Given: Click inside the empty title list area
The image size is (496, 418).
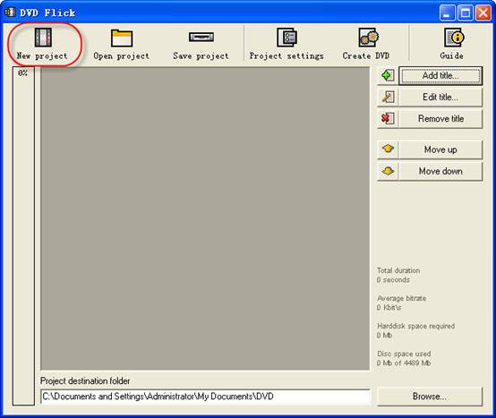Looking at the screenshot, I should coord(205,218).
